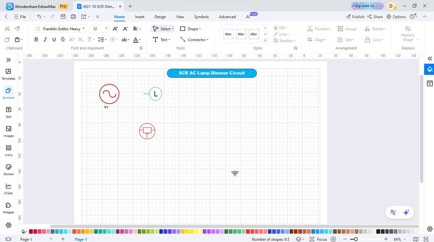Open the File menu
Screen dimensions: 434x242
click(x=20, y=17)
